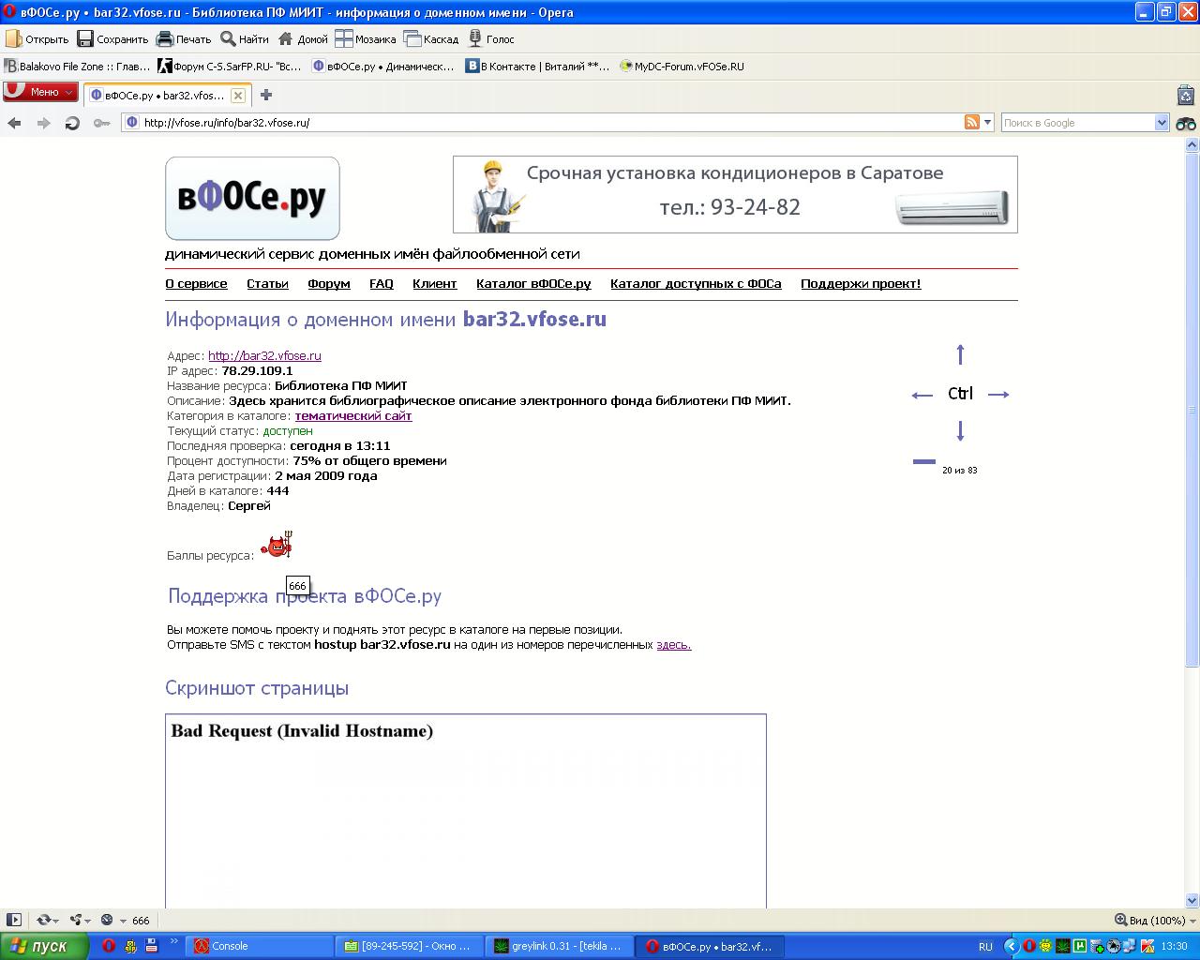Click the Back navigation arrow

14,123
